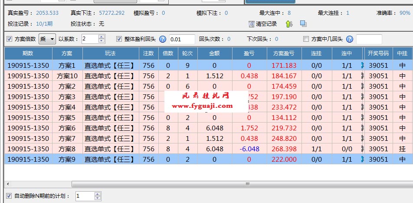Click the clear records trash icon
The image size is (413, 203).
[251, 24]
